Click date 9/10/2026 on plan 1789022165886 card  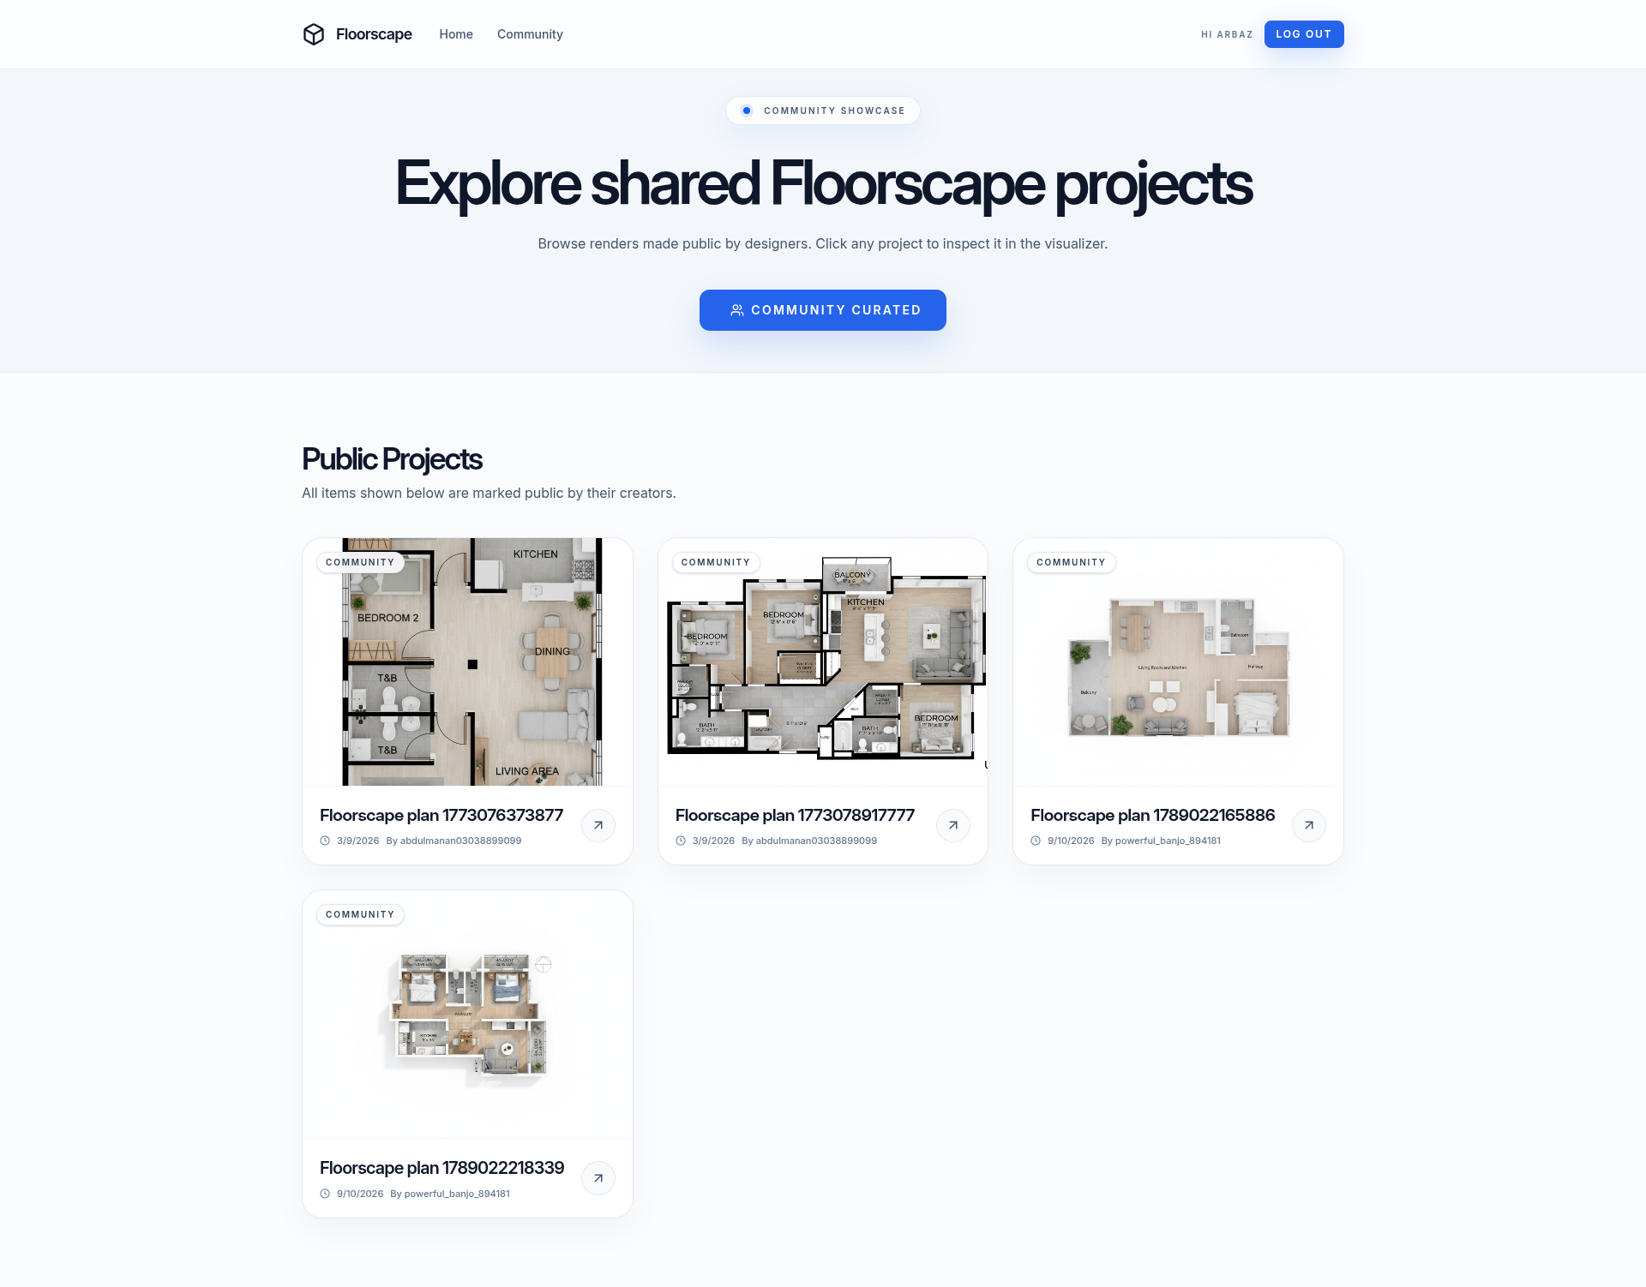[x=1071, y=841]
